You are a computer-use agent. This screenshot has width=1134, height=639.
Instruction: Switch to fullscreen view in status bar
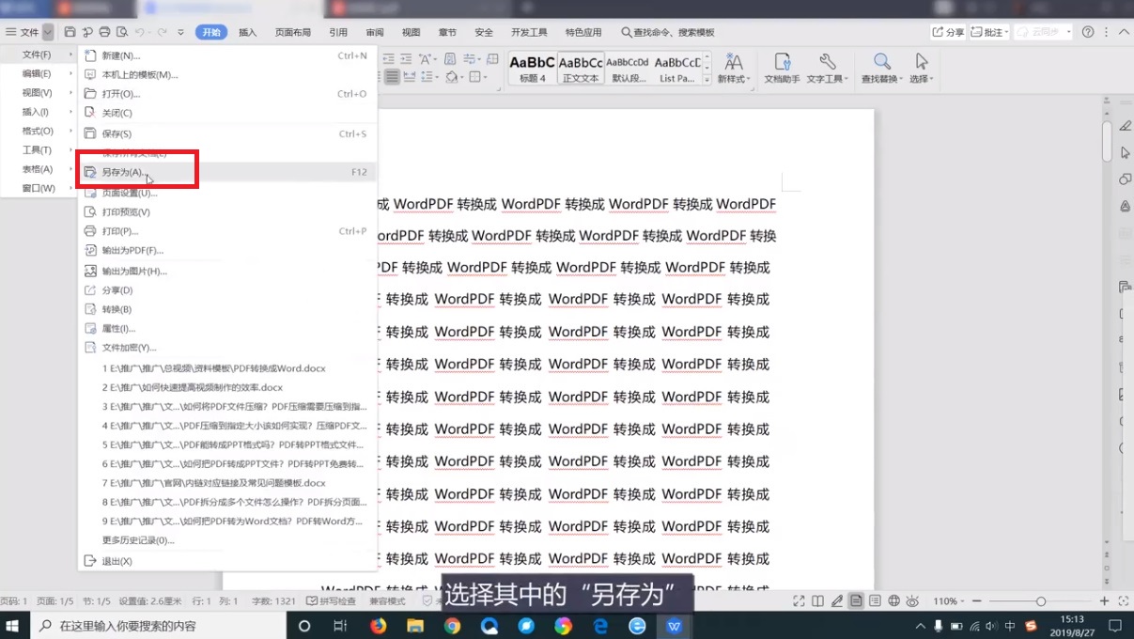coord(799,601)
